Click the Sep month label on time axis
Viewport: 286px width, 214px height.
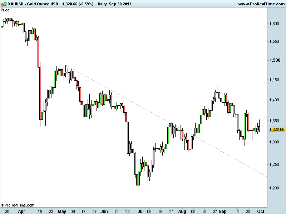[222, 211]
